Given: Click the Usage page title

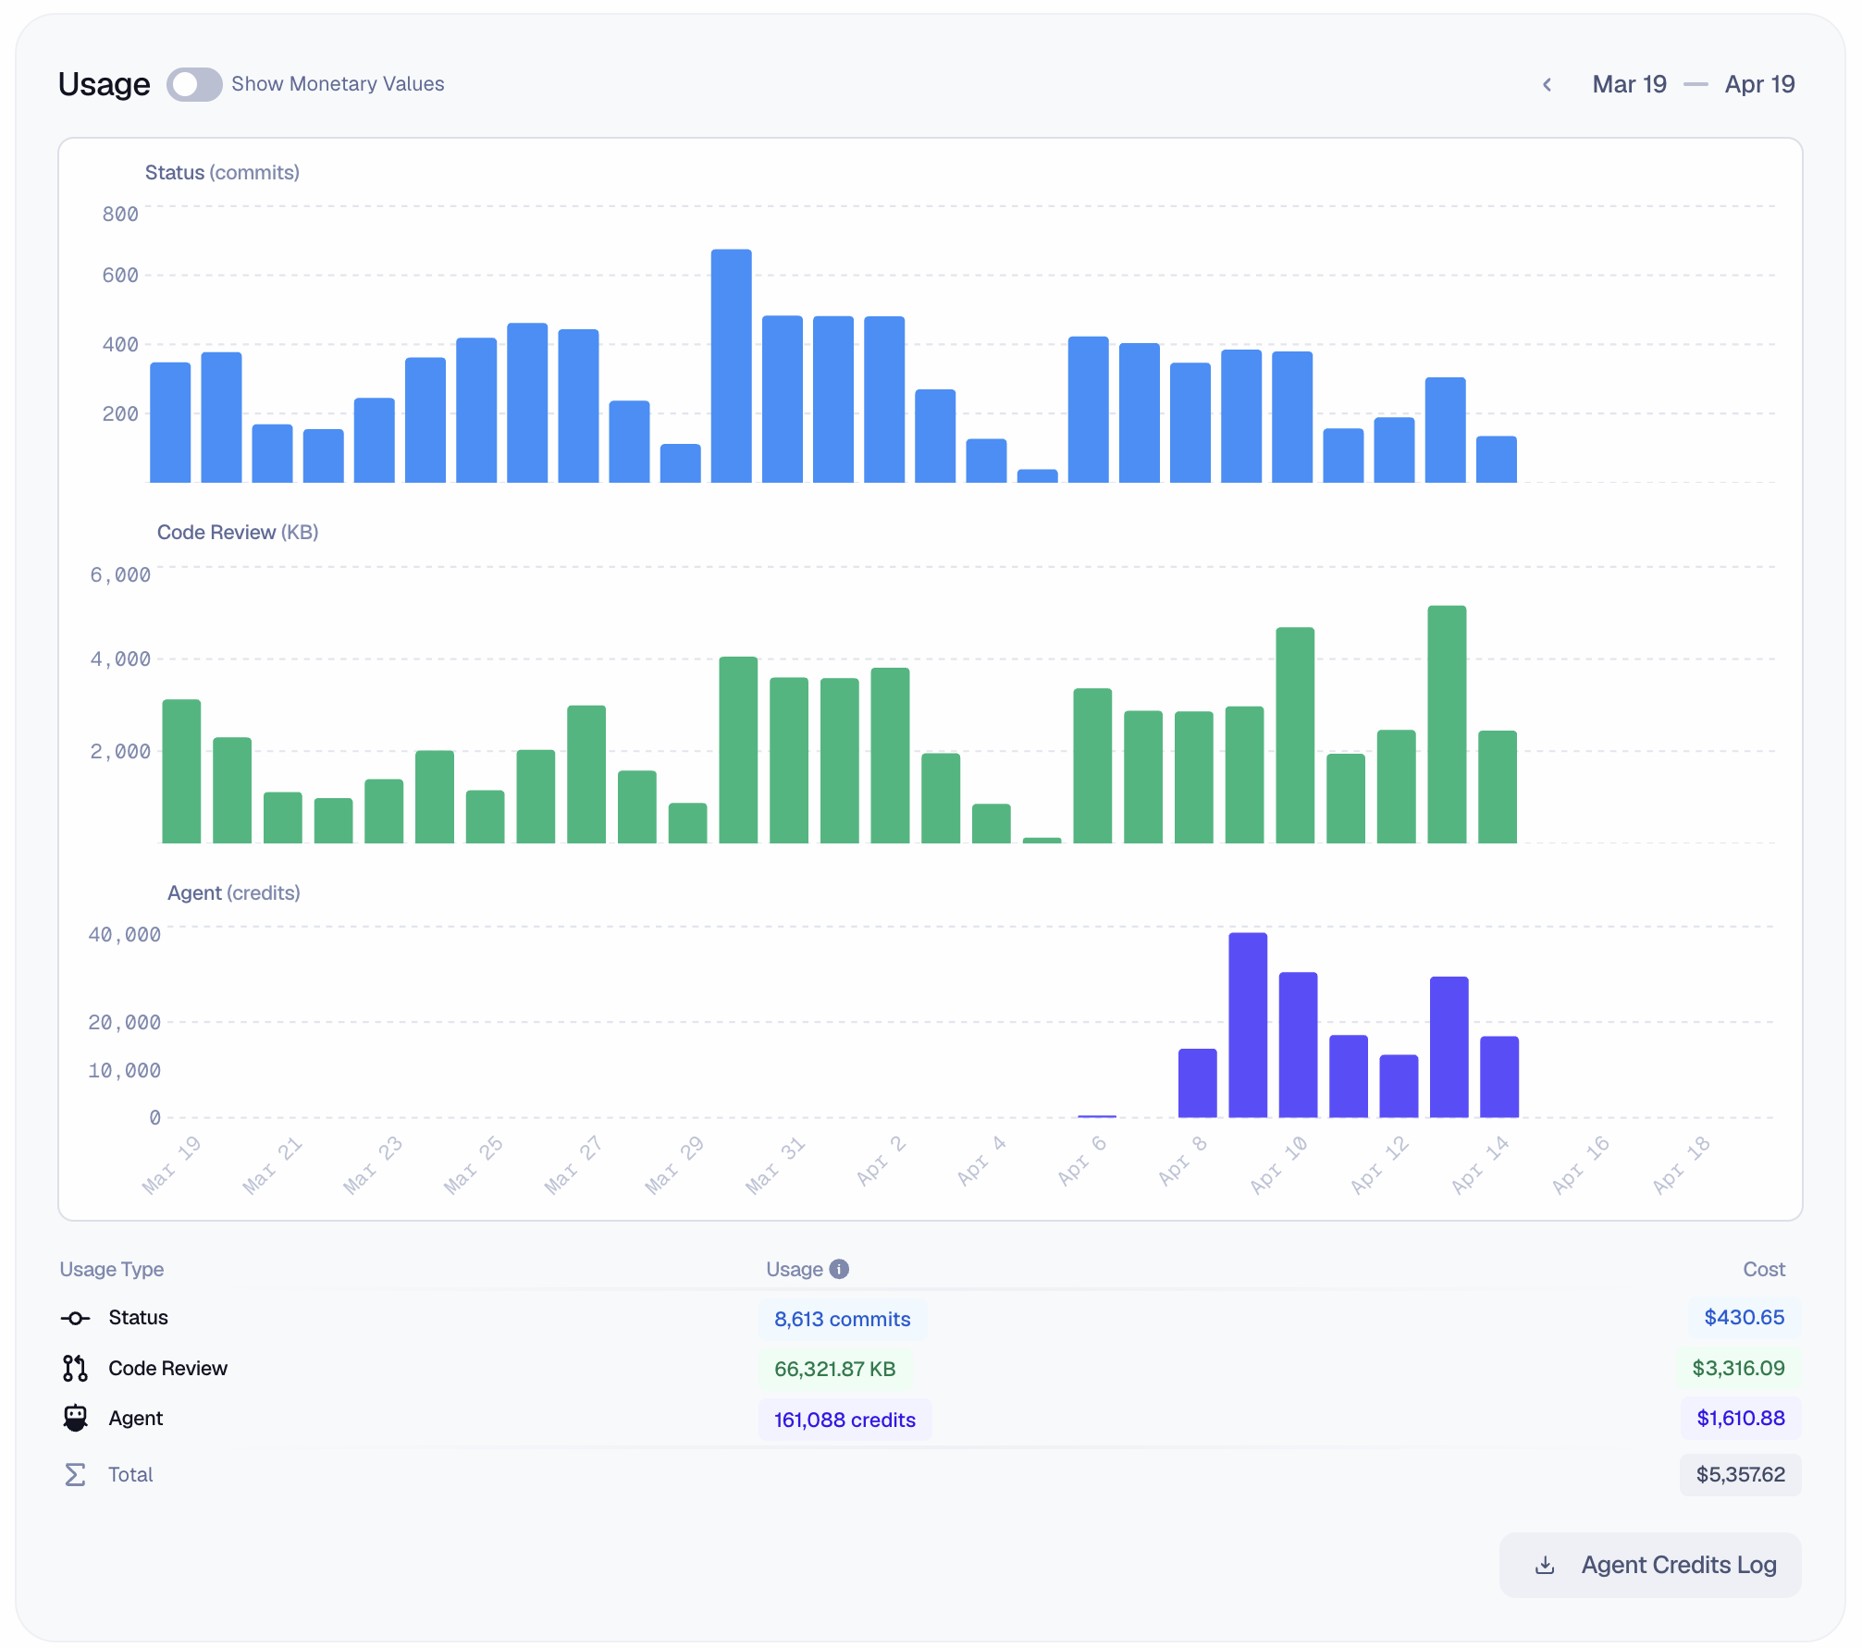Looking at the screenshot, I should click(104, 84).
